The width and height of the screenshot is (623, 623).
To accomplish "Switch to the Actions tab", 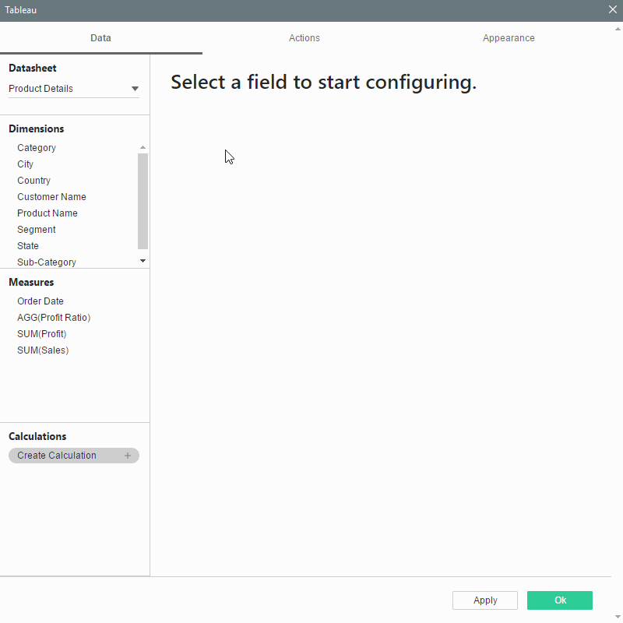I will pos(304,38).
